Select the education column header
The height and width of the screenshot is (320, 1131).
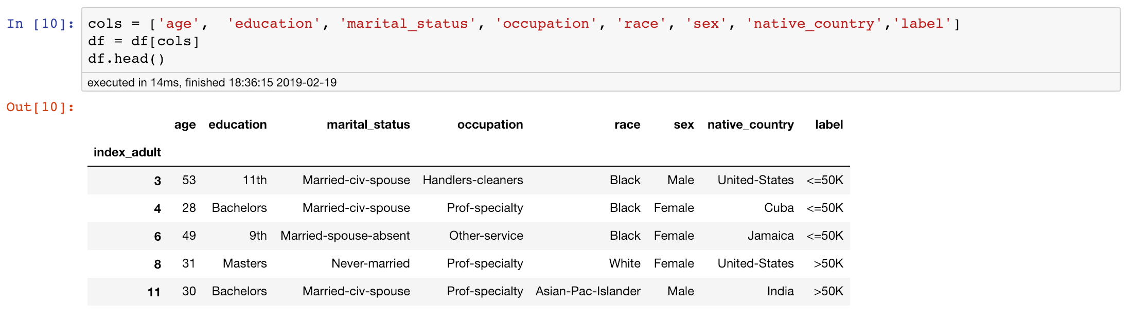point(238,125)
